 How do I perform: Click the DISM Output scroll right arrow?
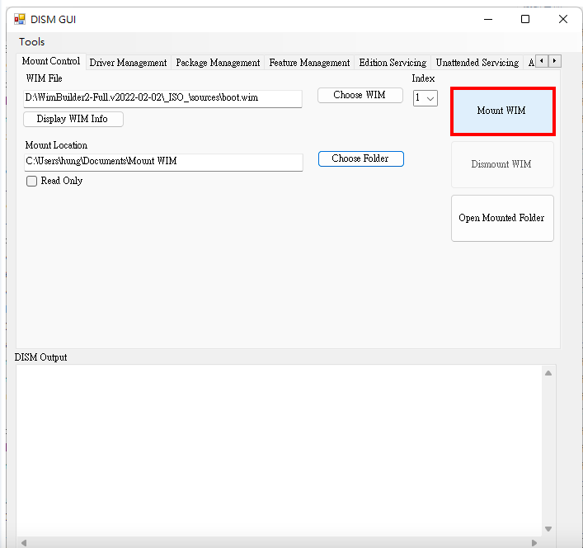pos(534,542)
